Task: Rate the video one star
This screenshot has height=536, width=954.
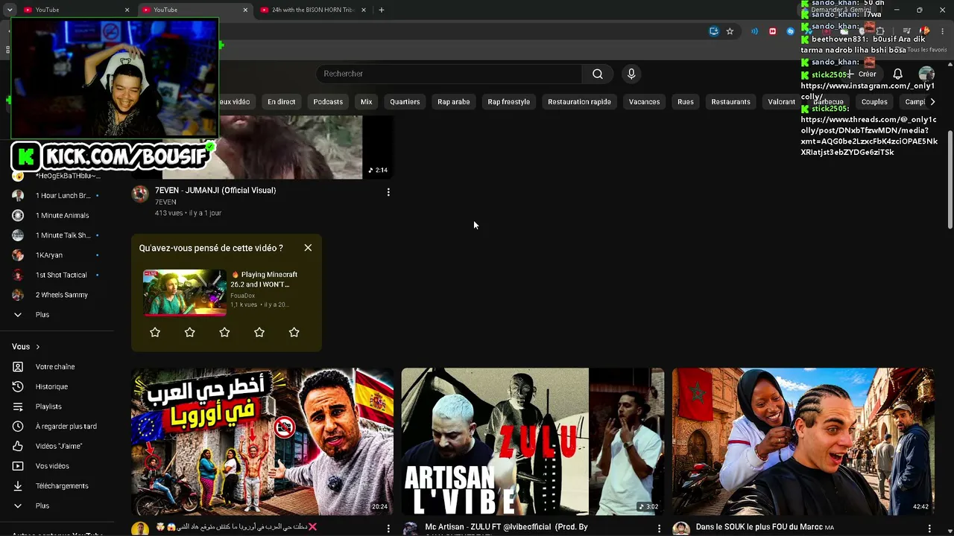Action: click(x=155, y=332)
